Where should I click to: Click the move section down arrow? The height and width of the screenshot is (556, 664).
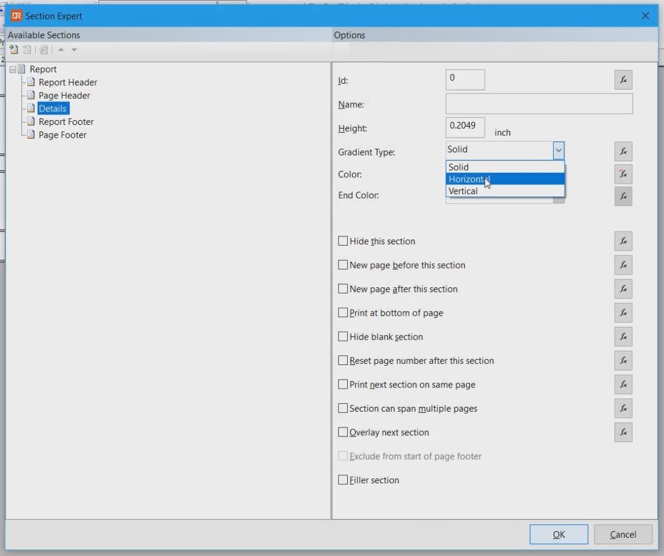click(74, 50)
